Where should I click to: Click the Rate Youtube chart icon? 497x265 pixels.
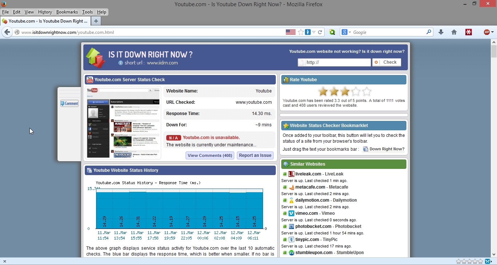coord(286,80)
